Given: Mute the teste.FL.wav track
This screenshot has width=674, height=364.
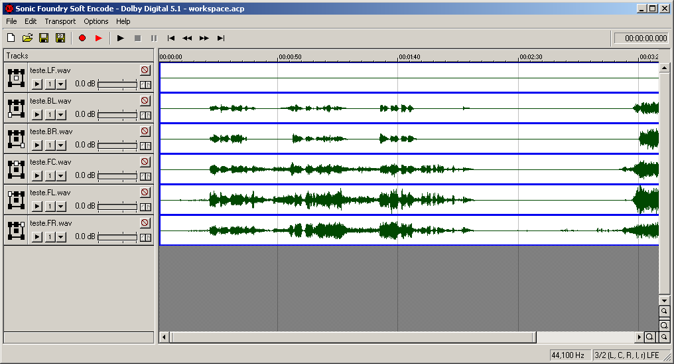Looking at the screenshot, I should click(145, 193).
